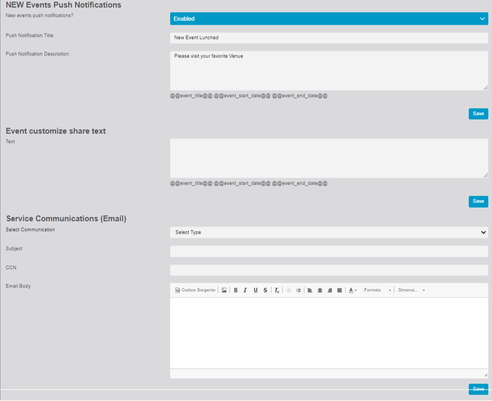Open the text color picker
Viewport: 492px width, 401px height.
click(x=352, y=290)
